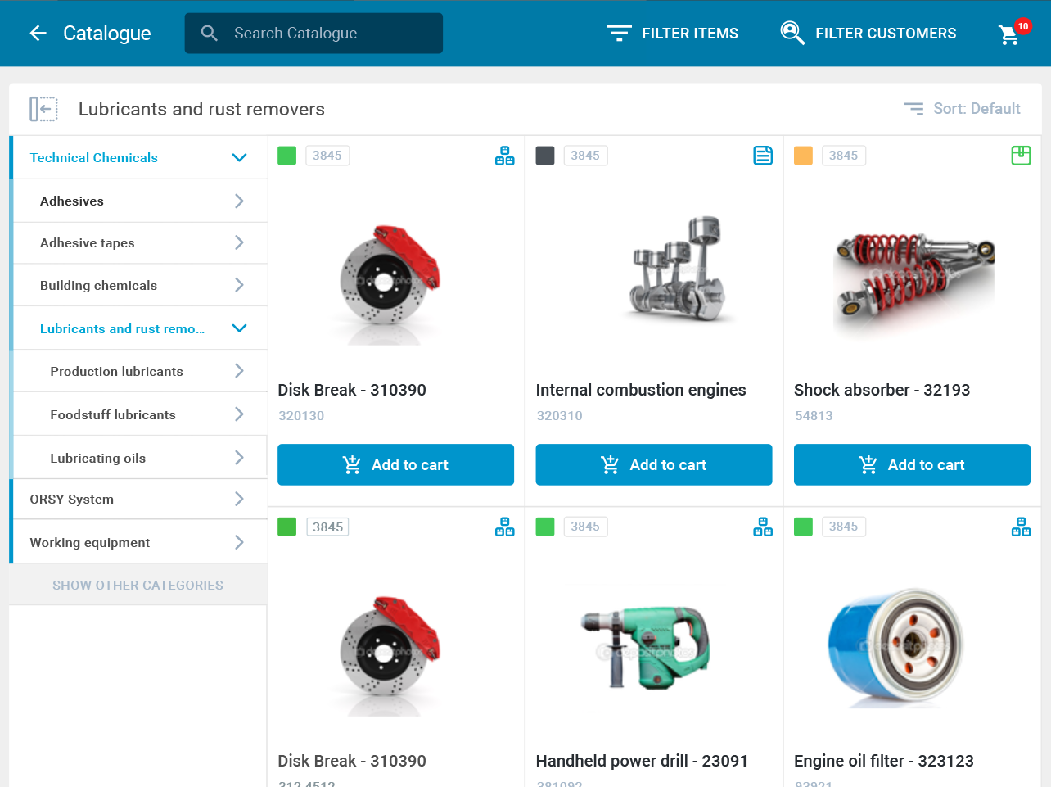Open the shopping cart with 10 items

[x=1010, y=34]
